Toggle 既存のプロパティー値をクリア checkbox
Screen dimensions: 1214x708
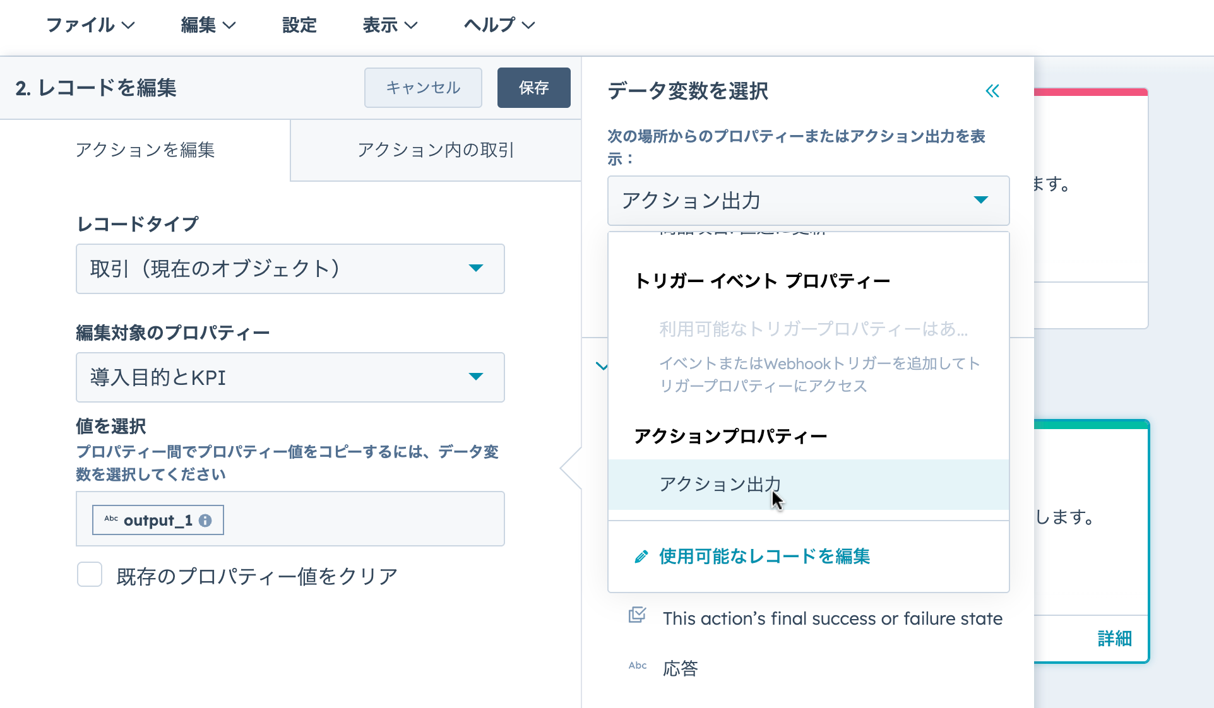click(90, 575)
